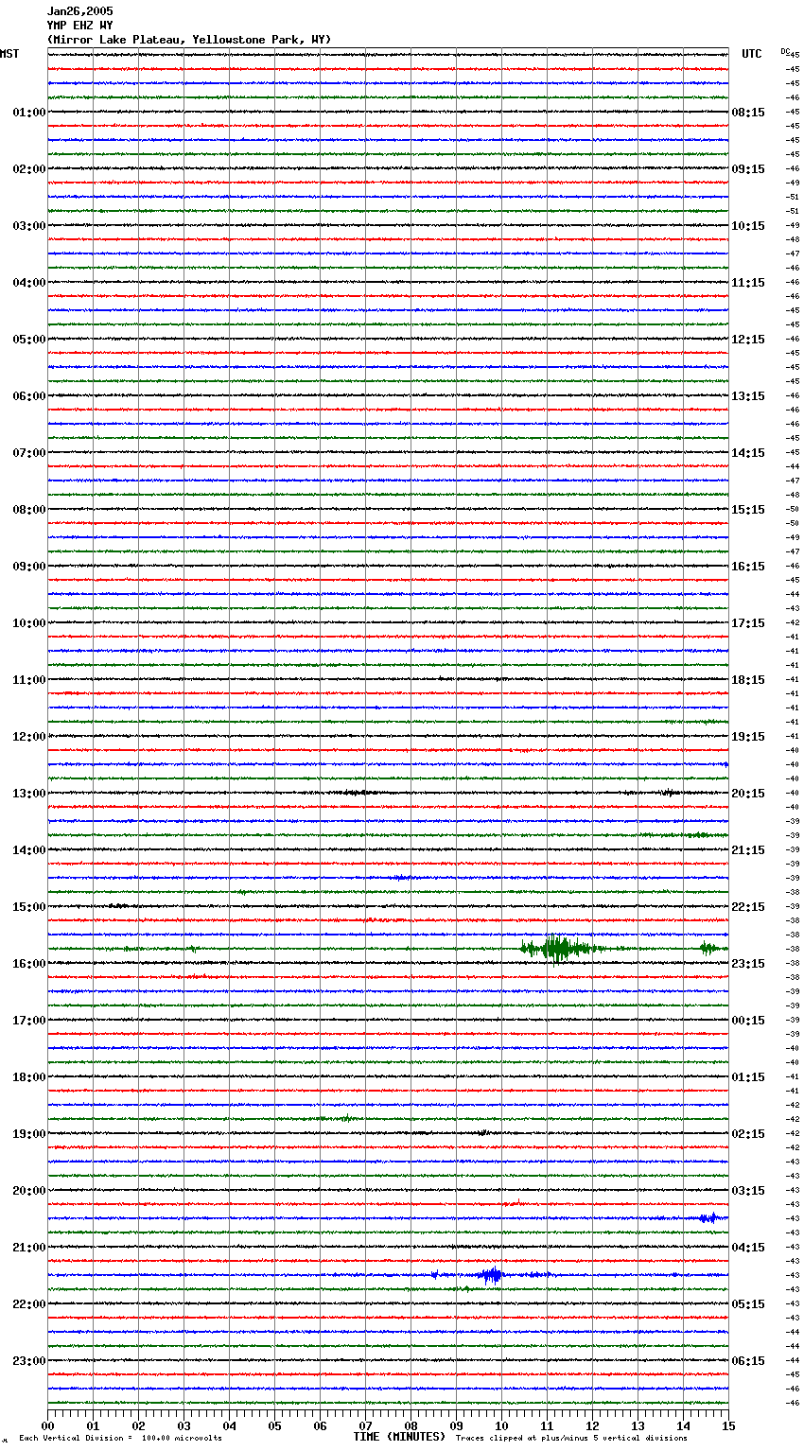This screenshot has height=1451, width=804.
Task: Select the 11:00 MST time label
Action: 29,680
